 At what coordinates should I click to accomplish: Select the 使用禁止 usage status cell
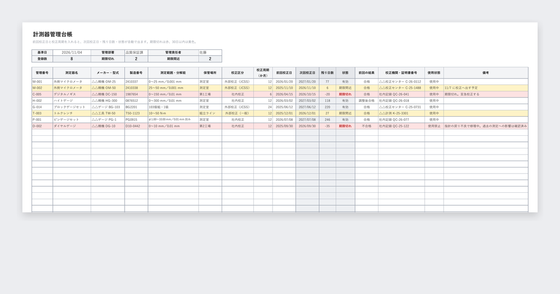434,126
